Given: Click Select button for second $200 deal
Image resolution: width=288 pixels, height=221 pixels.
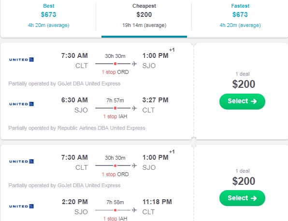Looking at the screenshot, I should tap(242, 198).
